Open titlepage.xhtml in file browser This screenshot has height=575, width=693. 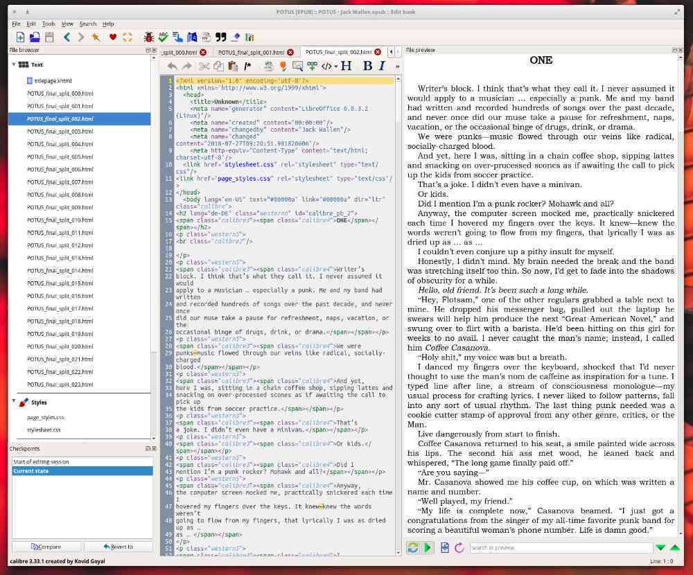[x=53, y=81]
